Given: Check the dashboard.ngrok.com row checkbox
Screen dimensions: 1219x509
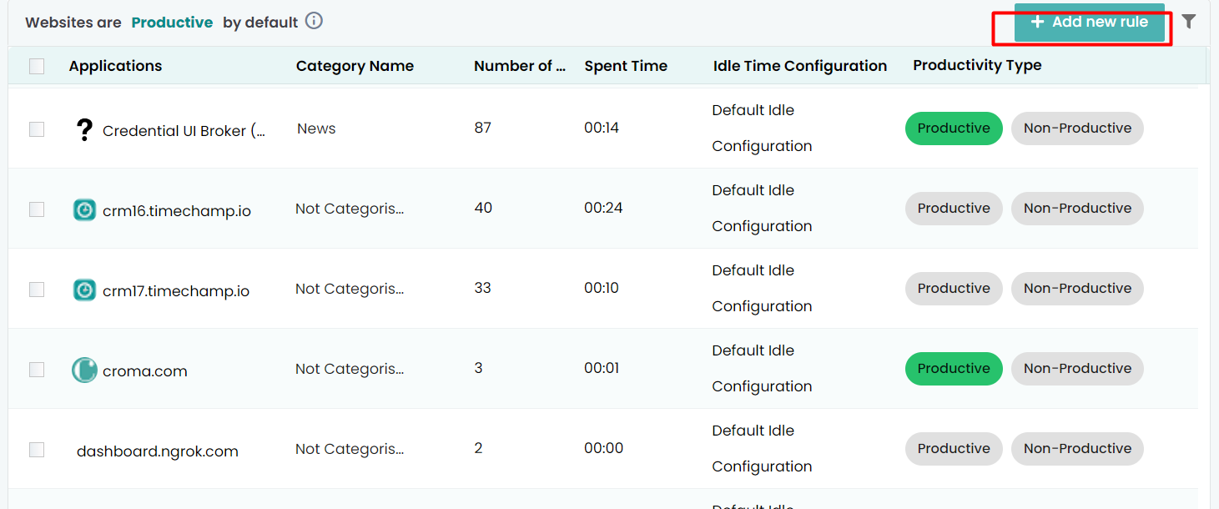Looking at the screenshot, I should pyautogui.click(x=37, y=450).
